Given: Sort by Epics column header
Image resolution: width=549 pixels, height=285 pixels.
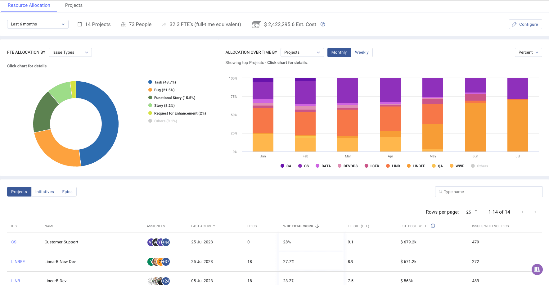Looking at the screenshot, I should pos(252,226).
